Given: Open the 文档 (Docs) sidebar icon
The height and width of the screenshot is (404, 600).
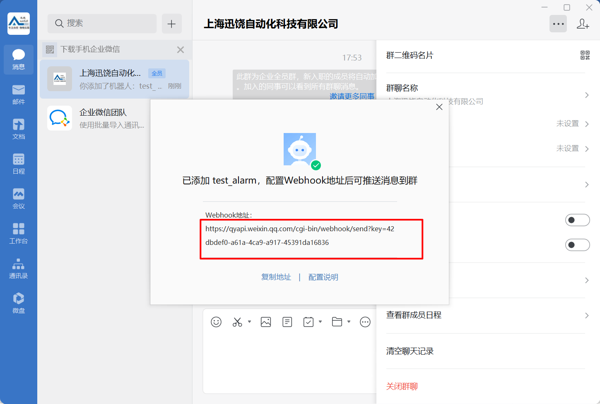Looking at the screenshot, I should click(x=19, y=129).
